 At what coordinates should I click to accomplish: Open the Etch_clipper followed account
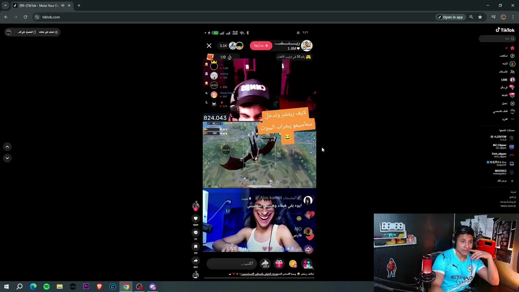503,155
